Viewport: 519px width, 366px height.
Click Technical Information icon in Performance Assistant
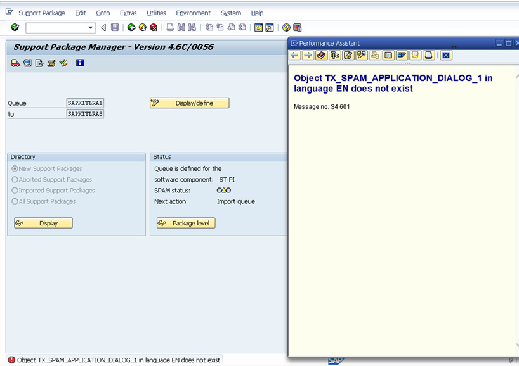pos(334,55)
